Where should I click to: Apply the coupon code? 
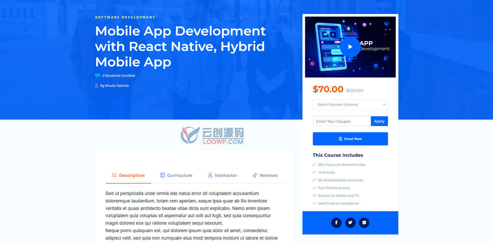(x=379, y=121)
